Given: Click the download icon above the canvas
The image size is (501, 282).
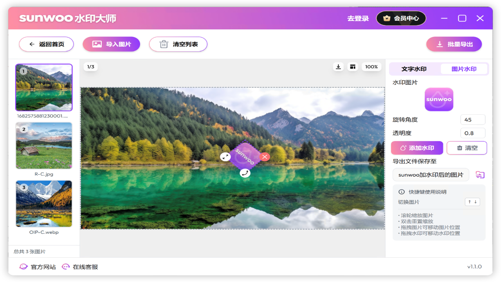Looking at the screenshot, I should 339,67.
